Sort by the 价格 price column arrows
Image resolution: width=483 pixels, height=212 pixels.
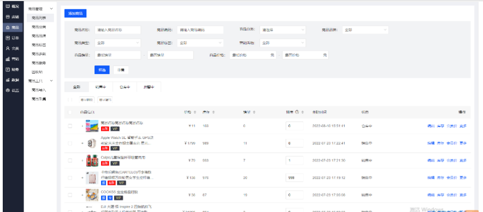tap(195, 112)
